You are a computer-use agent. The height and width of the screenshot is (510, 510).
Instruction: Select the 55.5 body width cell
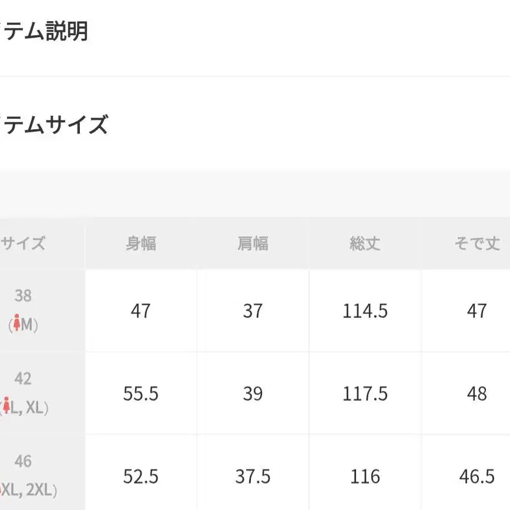pyautogui.click(x=141, y=394)
